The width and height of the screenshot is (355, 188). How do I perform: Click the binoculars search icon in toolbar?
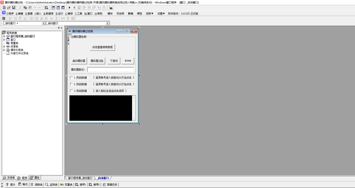[x=111, y=8]
